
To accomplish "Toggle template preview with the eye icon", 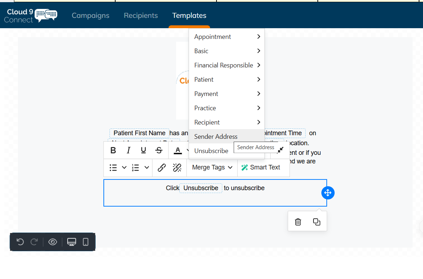I will 53,242.
